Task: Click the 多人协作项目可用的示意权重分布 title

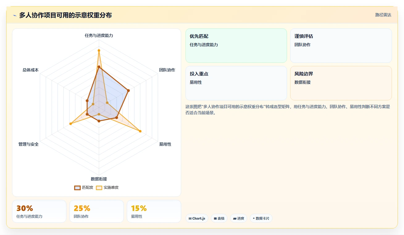Action: pyautogui.click(x=65, y=15)
